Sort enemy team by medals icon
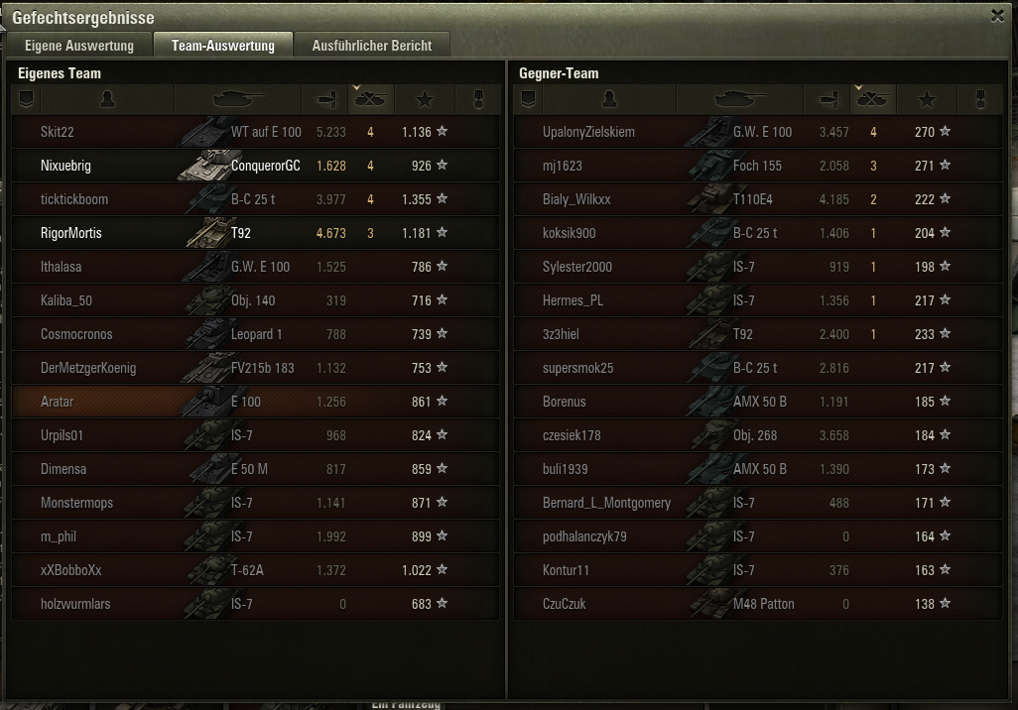Image resolution: width=1018 pixels, height=710 pixels. click(980, 99)
